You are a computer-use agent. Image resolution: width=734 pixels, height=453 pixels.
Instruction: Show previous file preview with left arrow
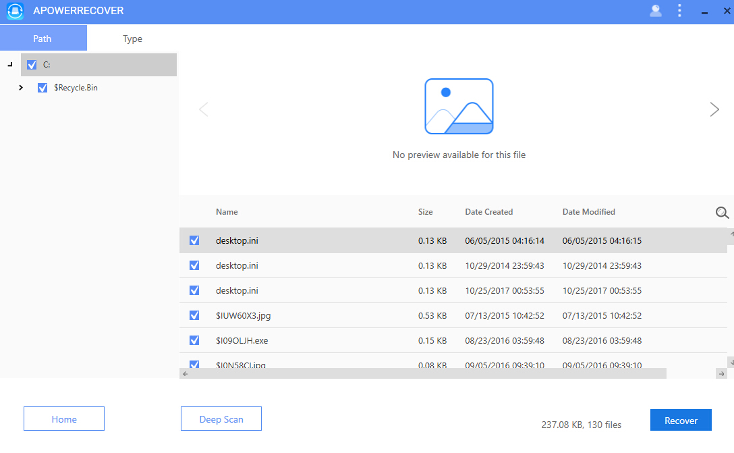(204, 109)
